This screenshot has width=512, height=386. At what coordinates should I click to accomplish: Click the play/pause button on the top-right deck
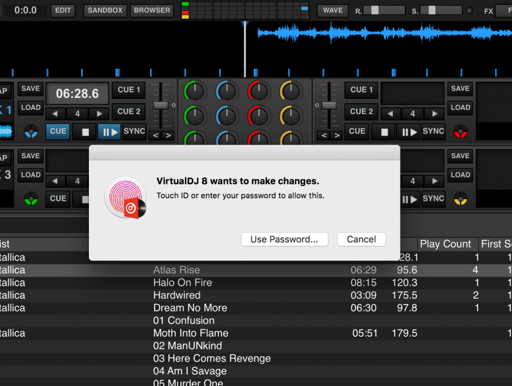pos(408,131)
